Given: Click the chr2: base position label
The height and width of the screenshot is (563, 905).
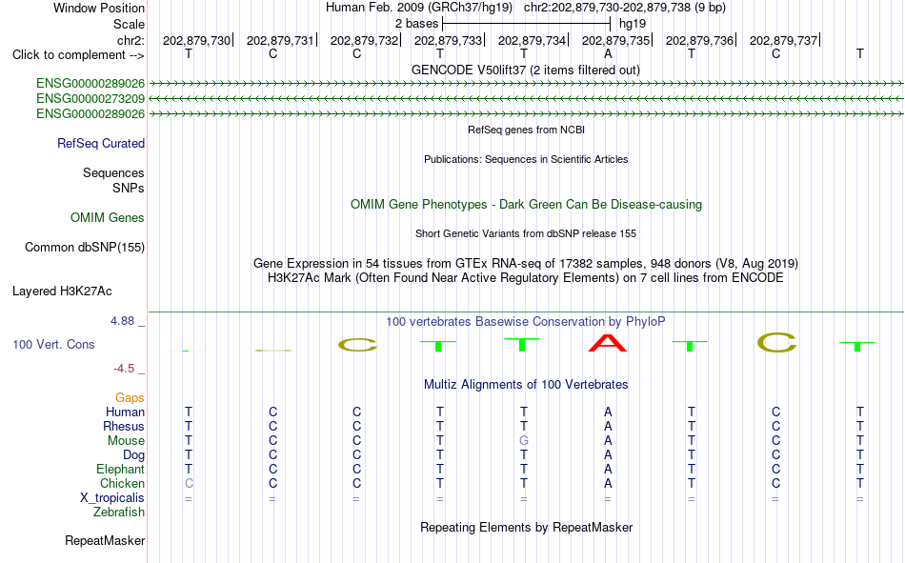Looking at the screenshot, I should pyautogui.click(x=131, y=40).
